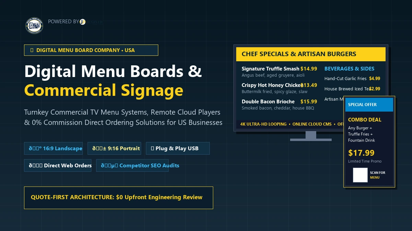Click the Digital Menu Boards & heading
412x231 pixels.
coord(113,71)
